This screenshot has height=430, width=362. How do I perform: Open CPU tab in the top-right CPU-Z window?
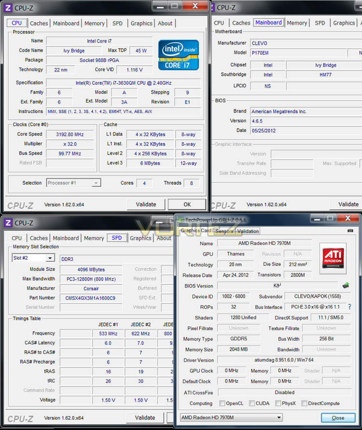tap(219, 23)
